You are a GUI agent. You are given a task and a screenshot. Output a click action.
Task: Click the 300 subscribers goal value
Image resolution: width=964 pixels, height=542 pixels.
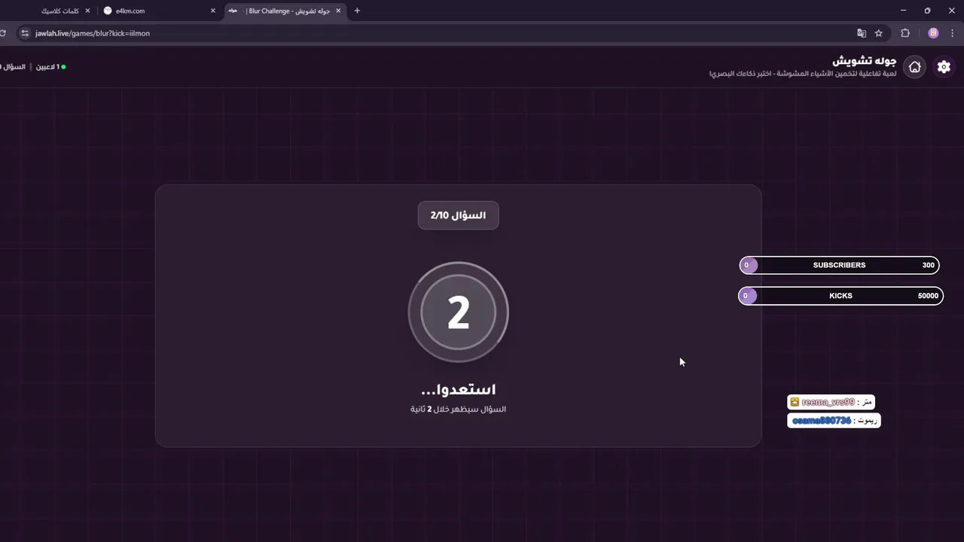(x=928, y=265)
